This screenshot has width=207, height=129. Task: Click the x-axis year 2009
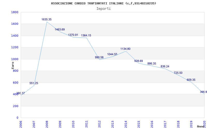60,124
